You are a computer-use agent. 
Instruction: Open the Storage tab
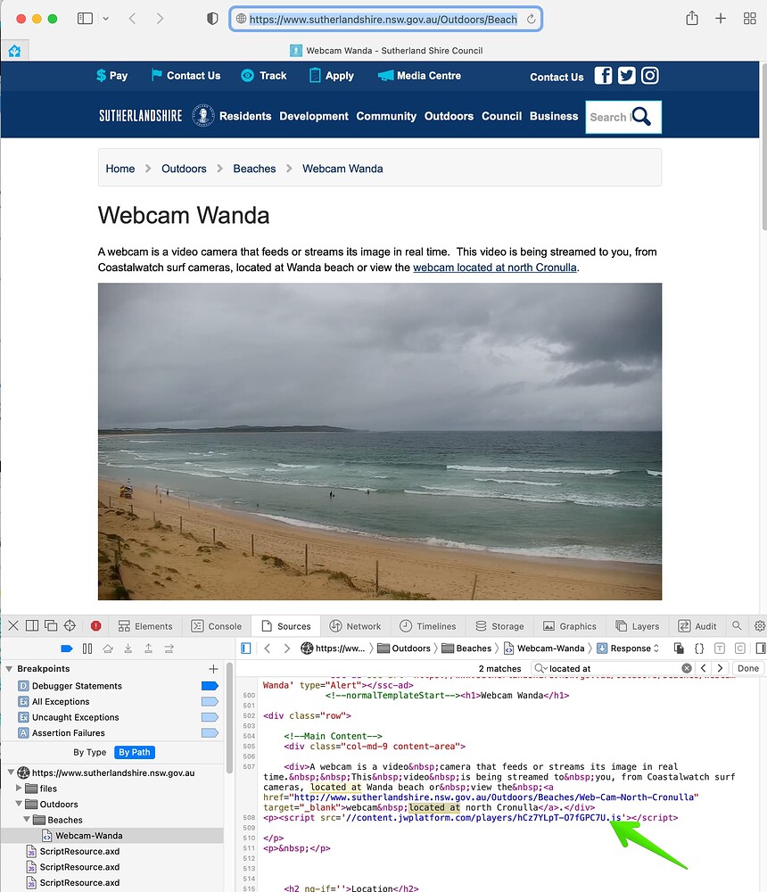[x=499, y=626]
